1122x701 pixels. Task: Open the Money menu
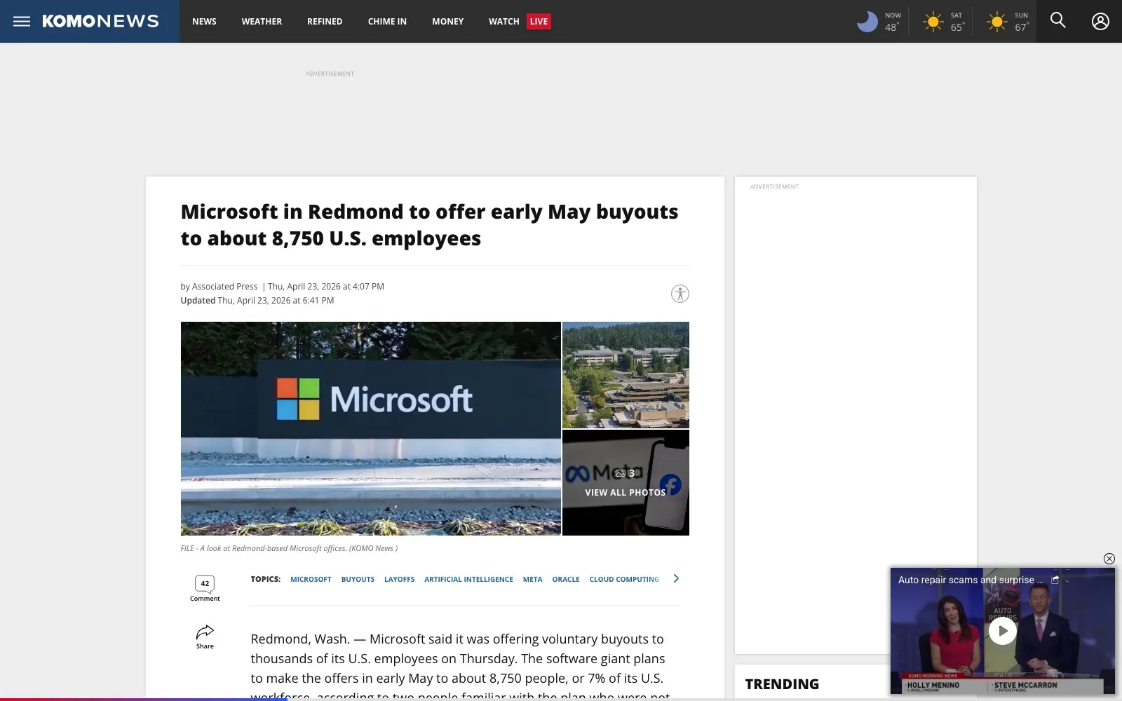(x=447, y=22)
